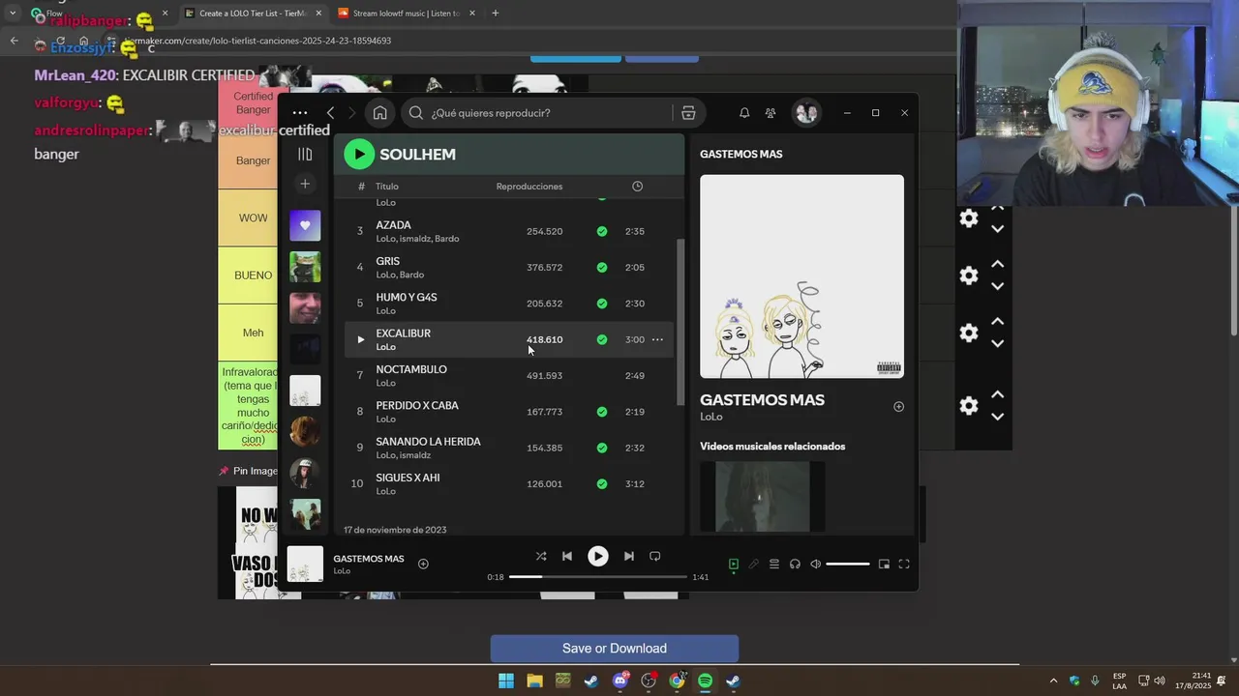This screenshot has height=696, width=1239.
Task: Open the Liked Songs heart playlist
Action: point(305,225)
